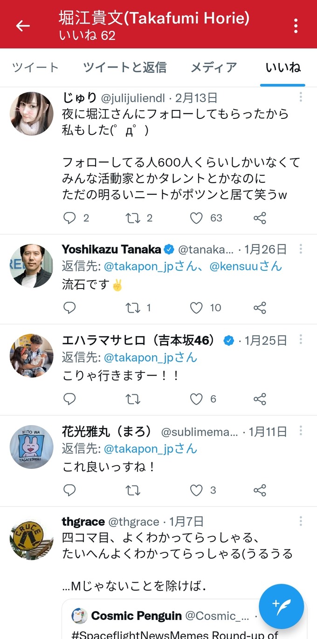This screenshot has height=639, width=317.
Task: Toggle like on Yoshikazu Tanaka's tweet
Action: click(196, 308)
